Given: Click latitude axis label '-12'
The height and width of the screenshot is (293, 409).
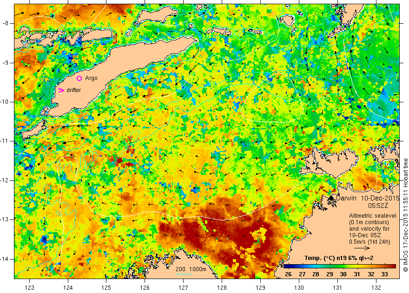Looking at the screenshot, I should (x=4, y=180).
